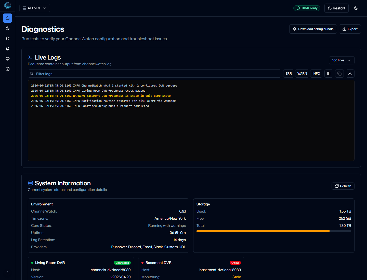The width and height of the screenshot is (367, 280).
Task: Click the Live Logs terminal icon
Action: [x=30, y=57]
